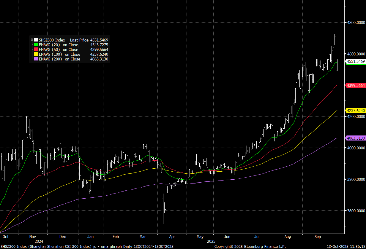Click the white 4551.5469 last price axis tag
The image size is (366, 249).
coord(356,61)
